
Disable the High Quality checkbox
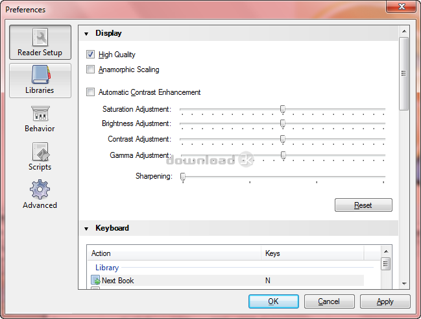[x=91, y=55]
